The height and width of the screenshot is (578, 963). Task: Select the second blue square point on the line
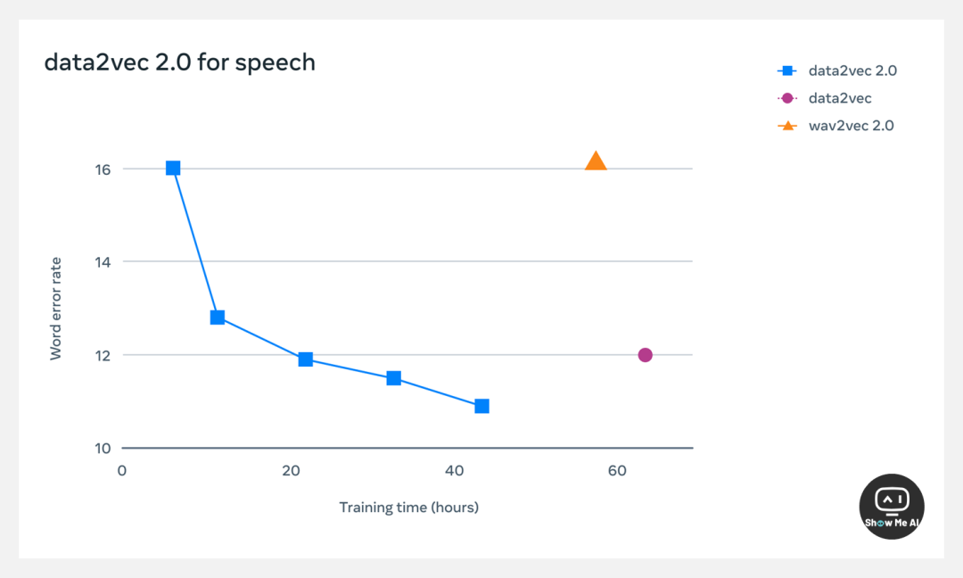[x=218, y=318]
